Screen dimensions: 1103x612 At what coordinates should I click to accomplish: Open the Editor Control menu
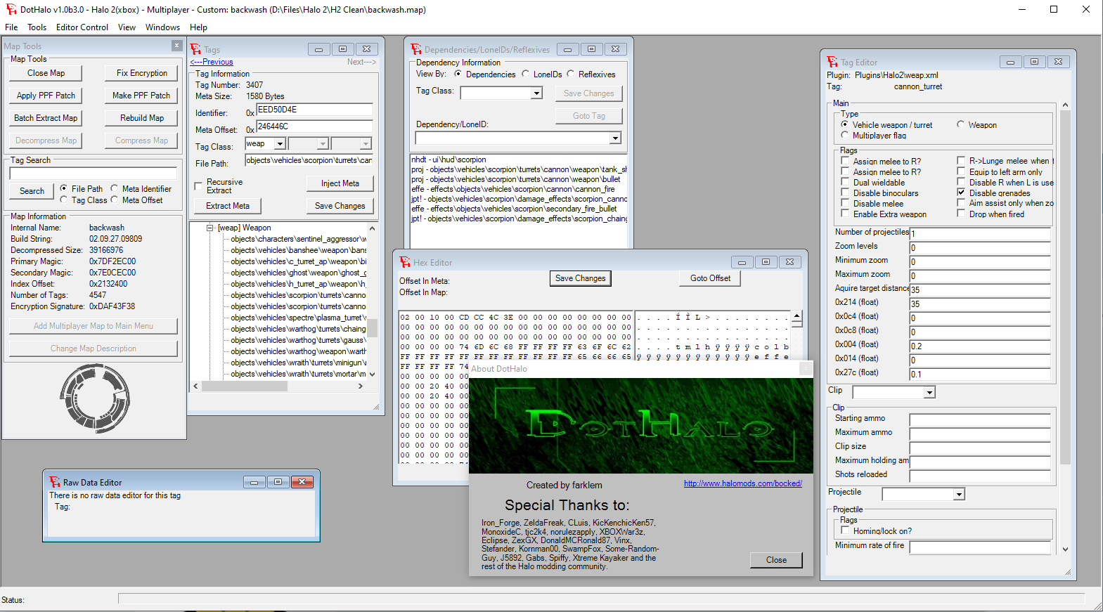pos(82,27)
